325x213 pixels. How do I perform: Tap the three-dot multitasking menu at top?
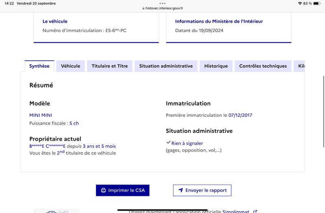(162, 3)
